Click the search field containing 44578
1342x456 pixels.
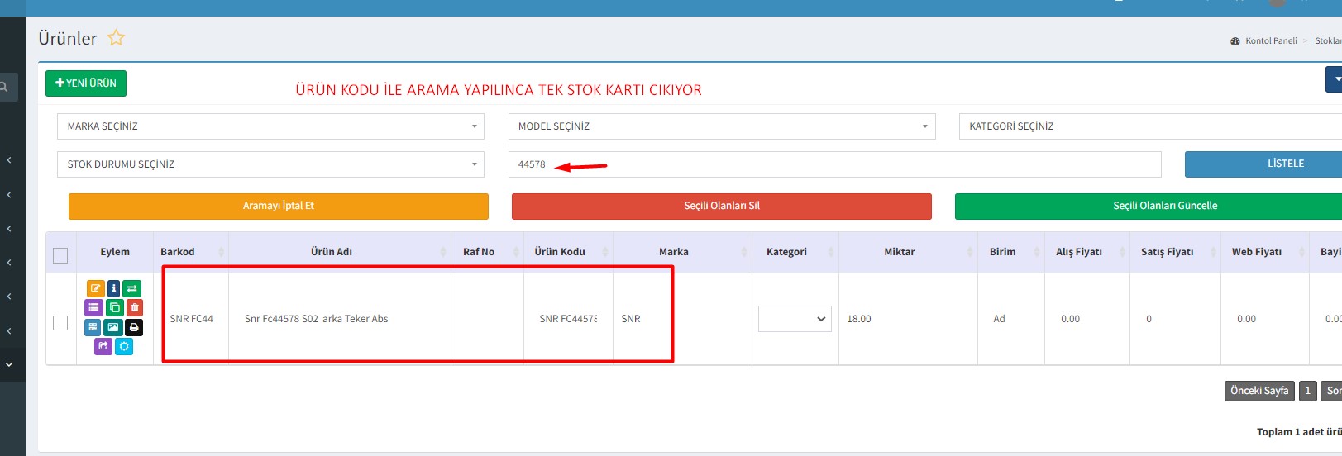834,164
